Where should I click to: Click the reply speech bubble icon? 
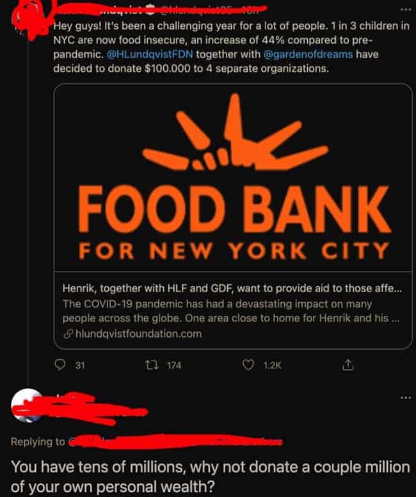pos(60,365)
